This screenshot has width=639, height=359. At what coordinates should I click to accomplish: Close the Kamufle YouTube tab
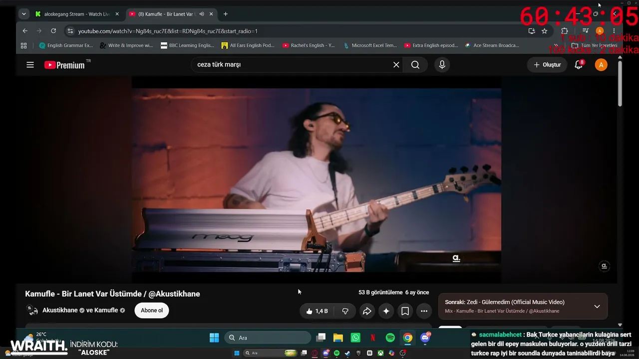[210, 14]
